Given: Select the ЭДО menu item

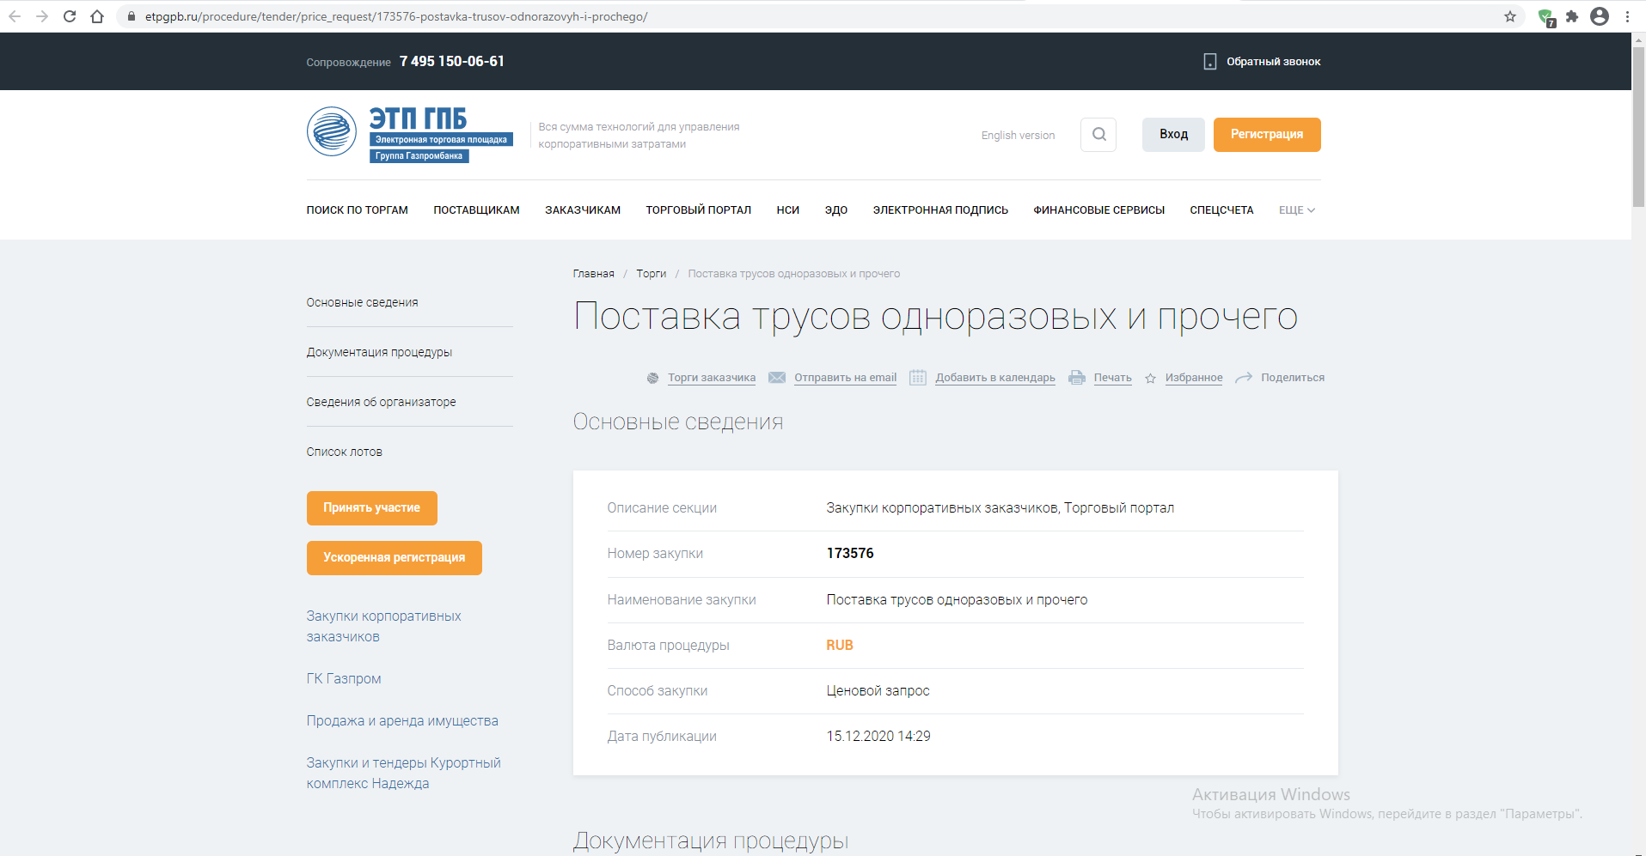Looking at the screenshot, I should tap(836, 210).
